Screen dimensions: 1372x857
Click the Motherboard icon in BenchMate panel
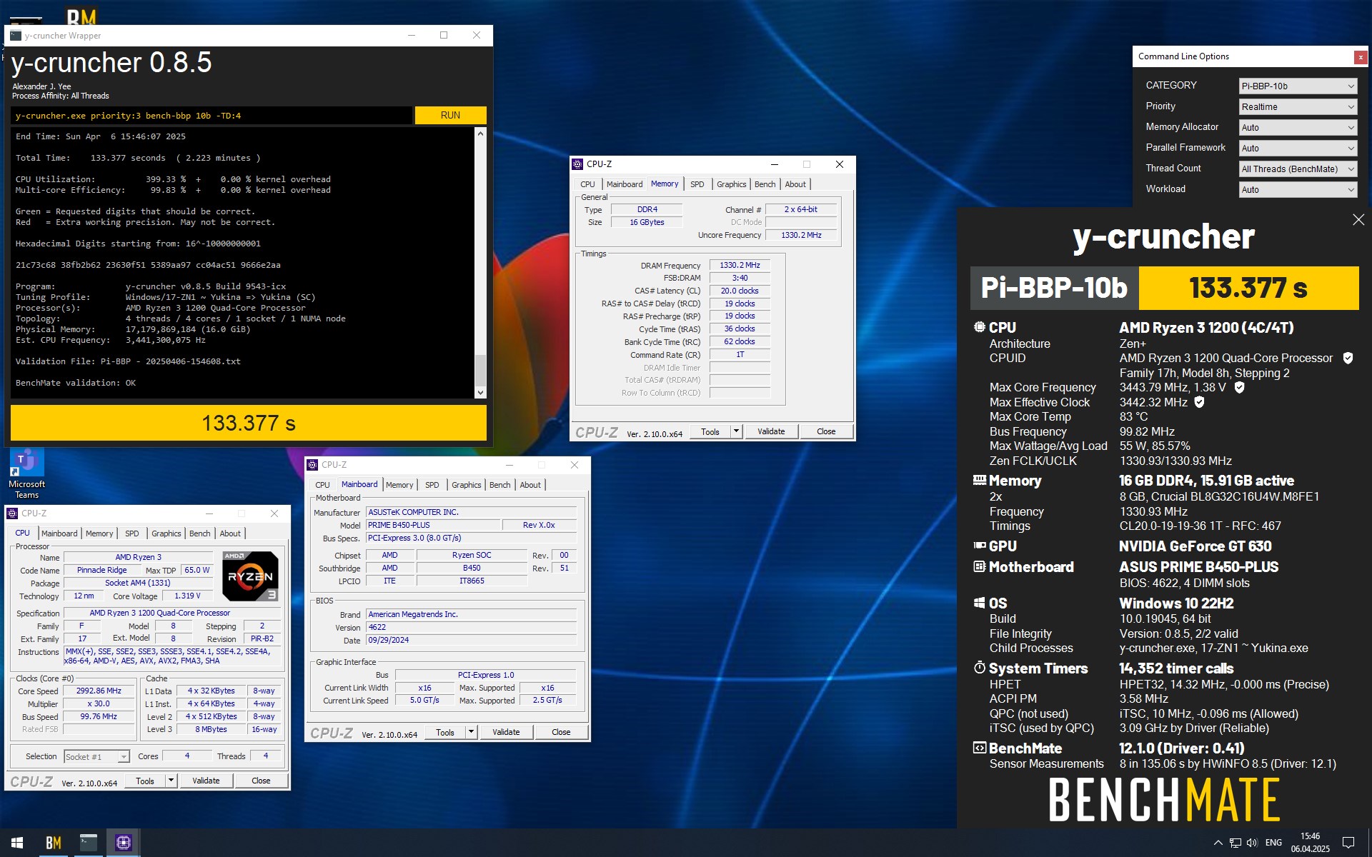[979, 566]
